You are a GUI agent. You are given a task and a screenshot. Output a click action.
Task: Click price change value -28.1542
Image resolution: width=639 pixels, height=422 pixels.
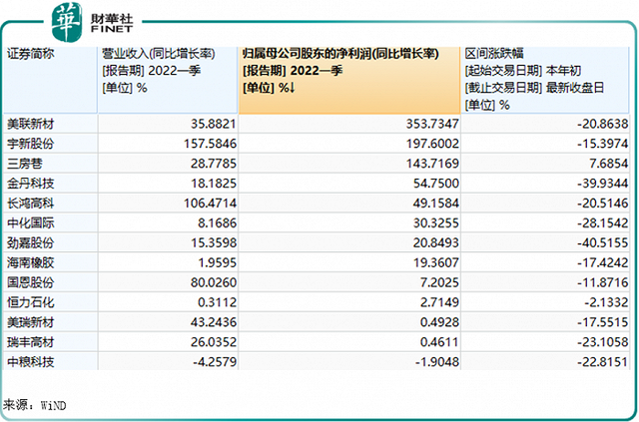point(603,223)
